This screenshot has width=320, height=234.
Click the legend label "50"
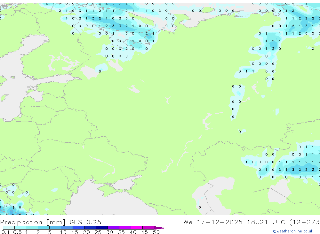(x=156, y=232)
